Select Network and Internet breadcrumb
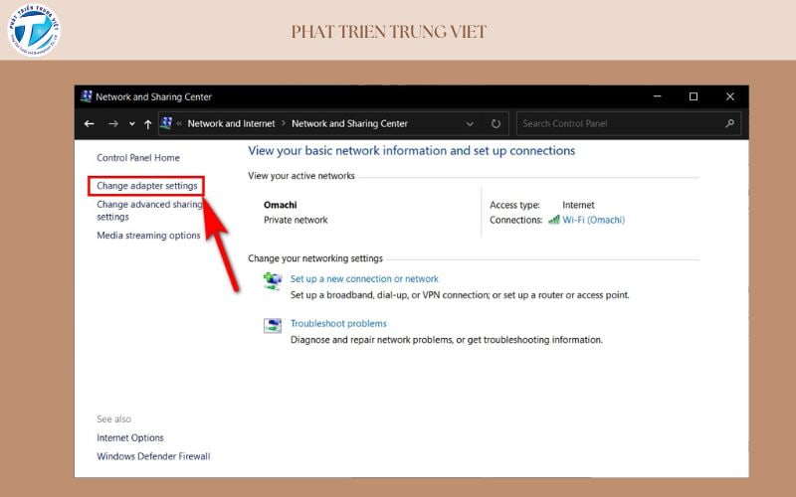This screenshot has height=497, width=796. point(233,124)
